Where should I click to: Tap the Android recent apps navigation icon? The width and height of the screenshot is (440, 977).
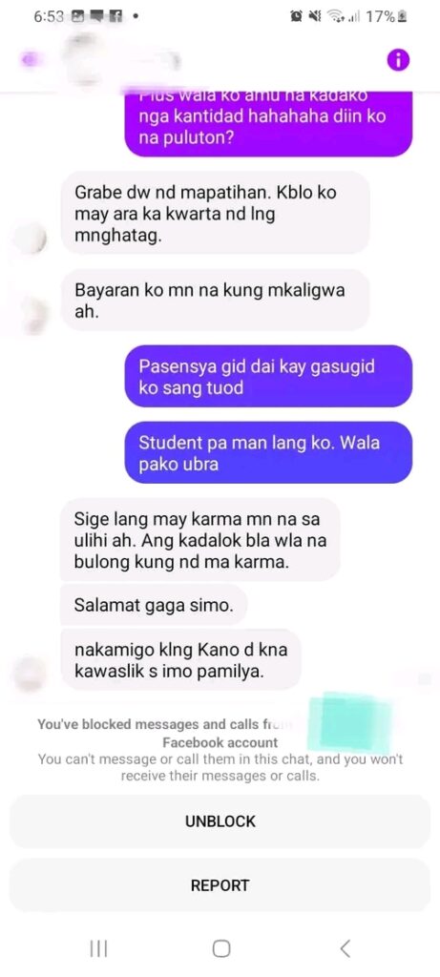click(98, 948)
